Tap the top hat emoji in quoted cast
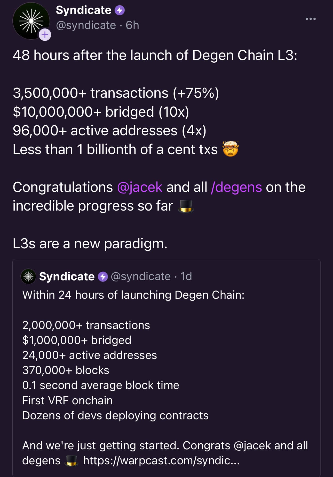This screenshot has height=477, width=333. (72, 461)
